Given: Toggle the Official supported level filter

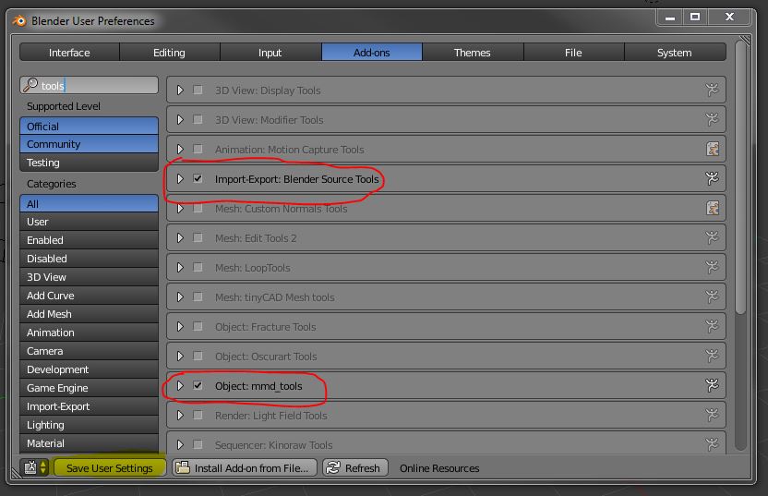Looking at the screenshot, I should point(90,126).
